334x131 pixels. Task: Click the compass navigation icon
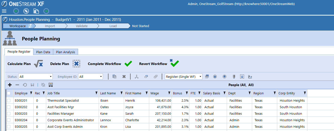tap(26, 11)
